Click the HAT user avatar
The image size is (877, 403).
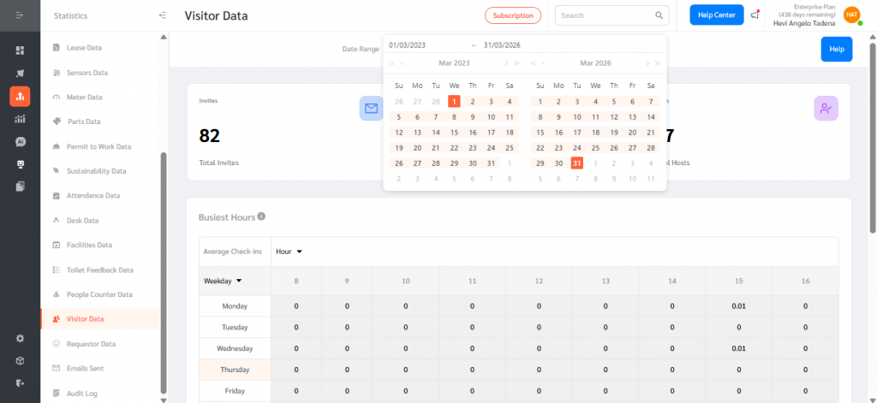click(851, 15)
